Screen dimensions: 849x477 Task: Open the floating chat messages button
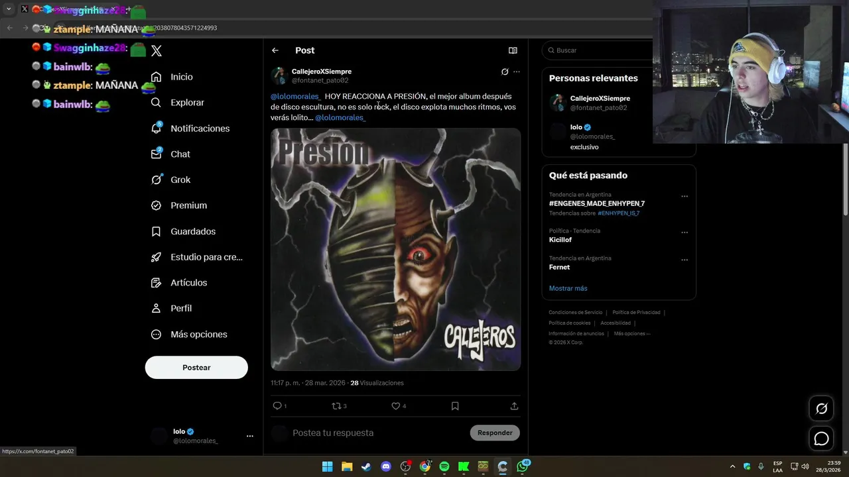pos(821,439)
